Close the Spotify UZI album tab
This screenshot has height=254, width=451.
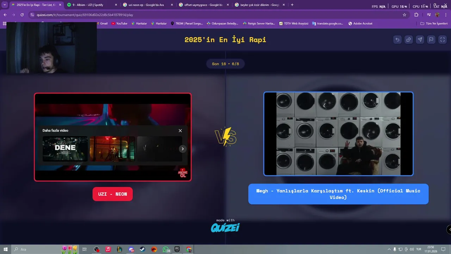click(116, 5)
